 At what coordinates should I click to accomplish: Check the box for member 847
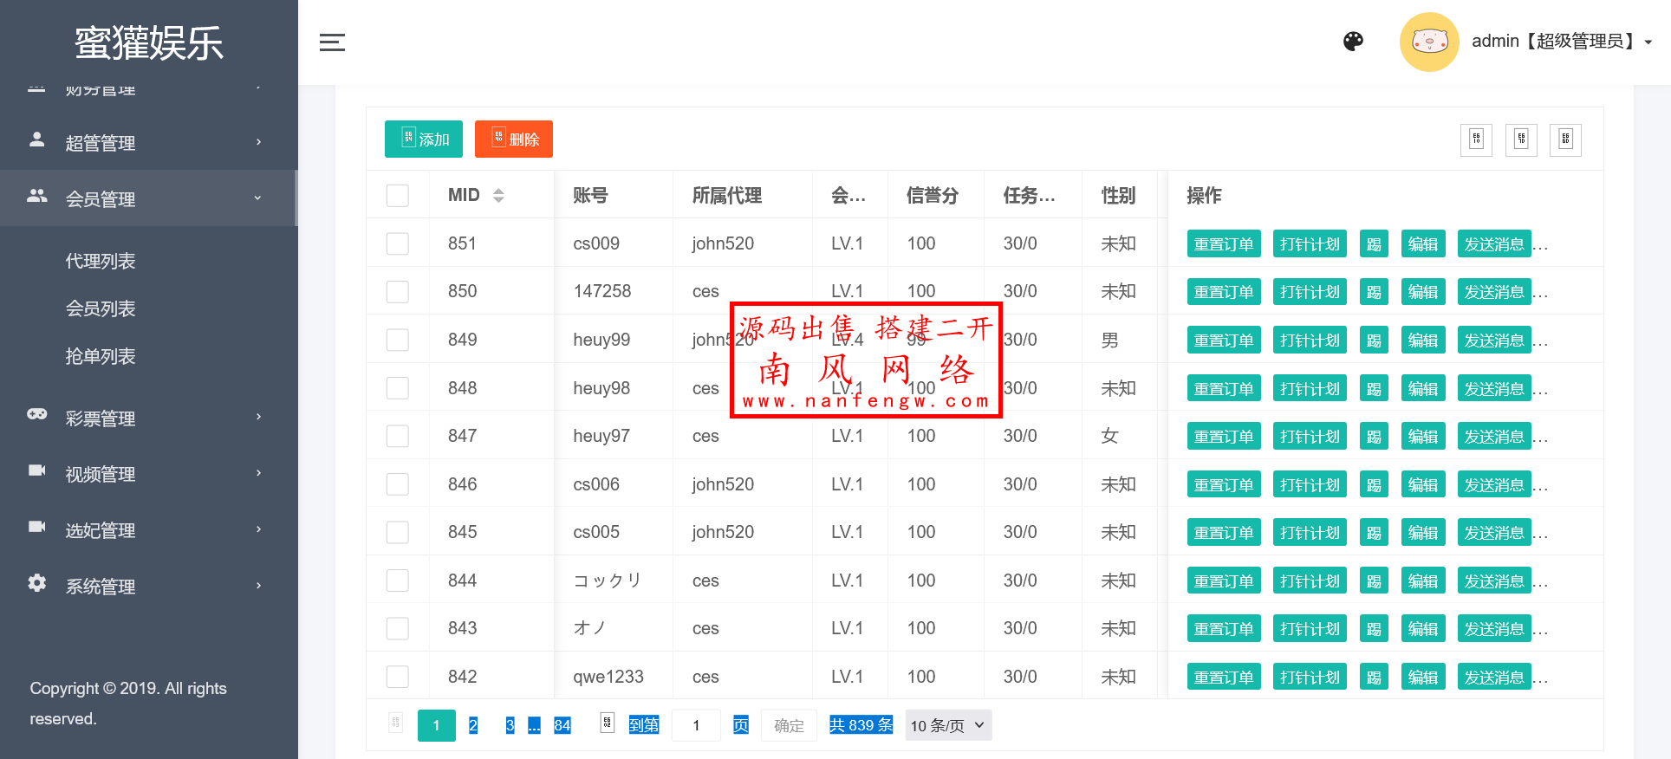coord(398,436)
